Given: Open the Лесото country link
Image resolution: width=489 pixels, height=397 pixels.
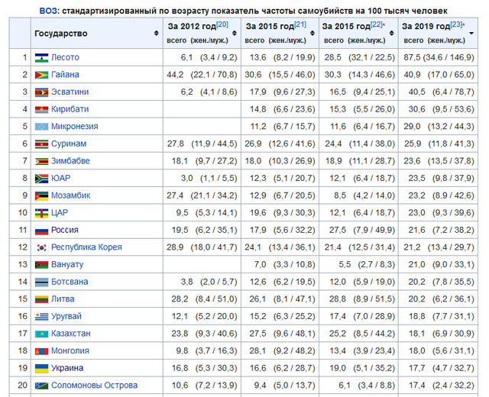Looking at the screenshot, I should (x=65, y=57).
